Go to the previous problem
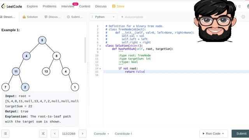 [x=54, y=134]
